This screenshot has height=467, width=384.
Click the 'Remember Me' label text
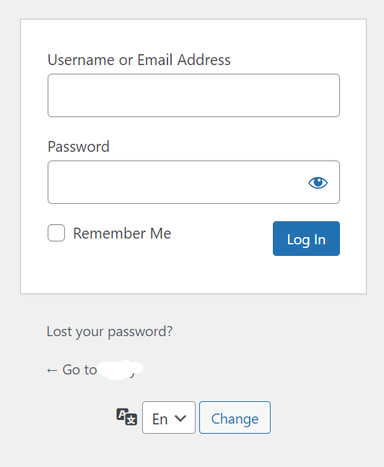click(x=122, y=233)
